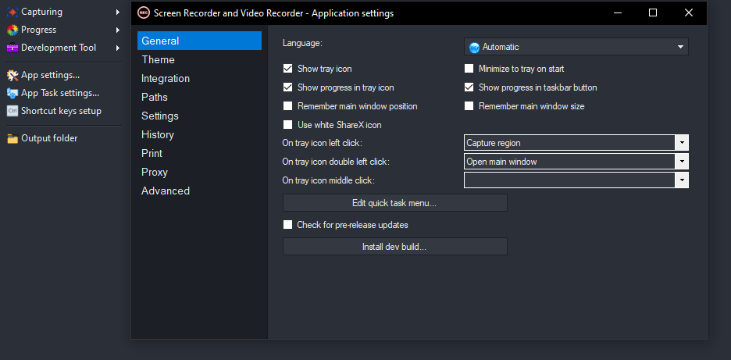Image resolution: width=731 pixels, height=360 pixels.
Task: Check Remember main window size
Action: pyautogui.click(x=469, y=106)
